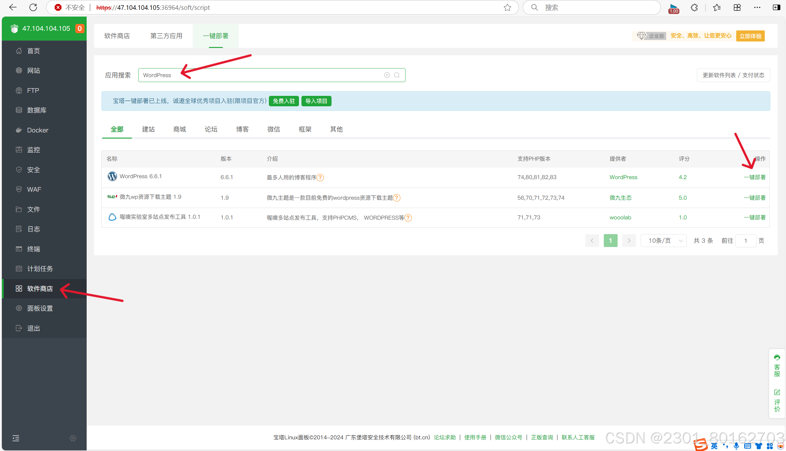This screenshot has width=786, height=451.
Task: Click the 免费入驻 button
Action: coord(284,101)
